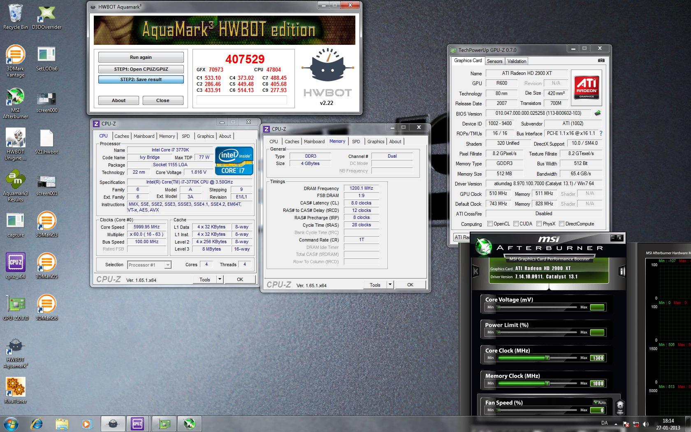Open the 3DMark03 desktop shortcut
This screenshot has width=691, height=432.
[46, 224]
